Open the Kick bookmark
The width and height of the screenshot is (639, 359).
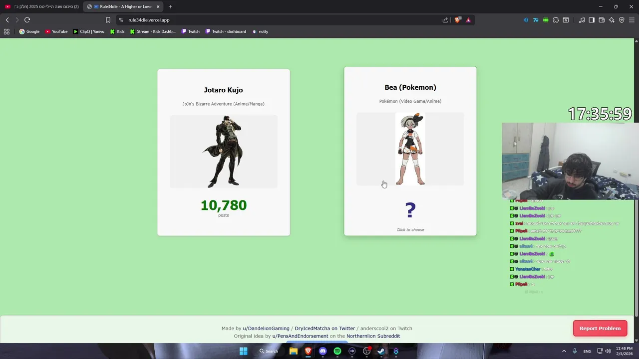(x=117, y=31)
